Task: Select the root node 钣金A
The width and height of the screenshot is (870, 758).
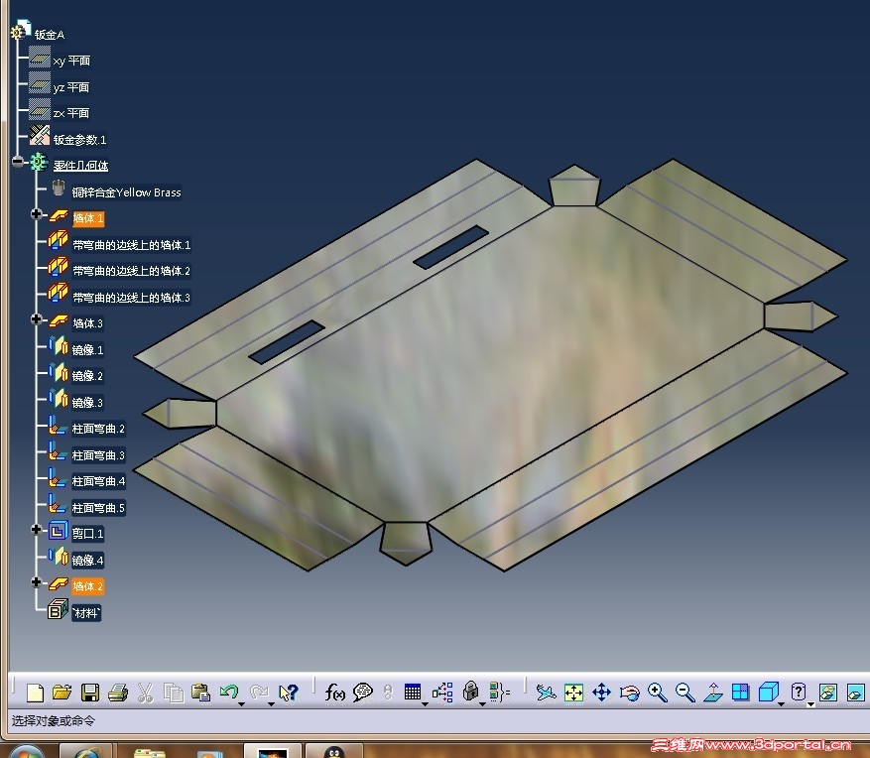Action: [50, 35]
